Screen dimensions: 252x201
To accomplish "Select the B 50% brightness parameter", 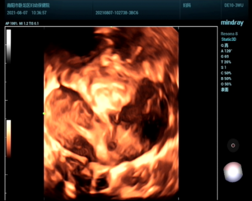I will [x=226, y=79].
